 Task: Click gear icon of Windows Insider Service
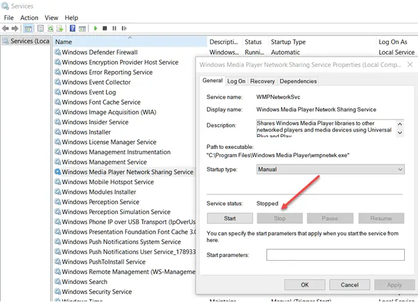[57, 122]
